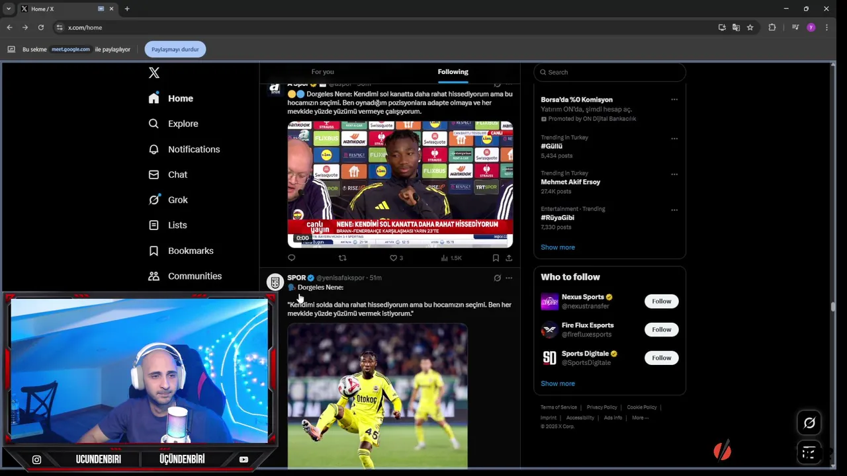Open the Privacy Policy link

pyautogui.click(x=602, y=407)
